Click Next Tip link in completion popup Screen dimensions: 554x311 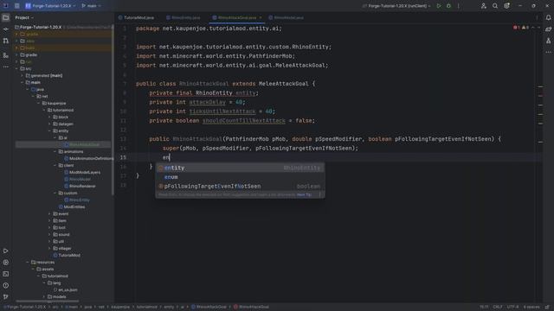point(304,194)
